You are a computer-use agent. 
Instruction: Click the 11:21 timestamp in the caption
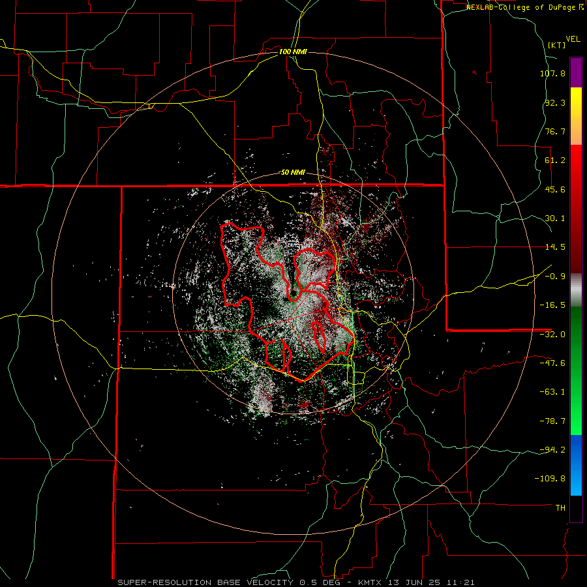click(x=460, y=582)
